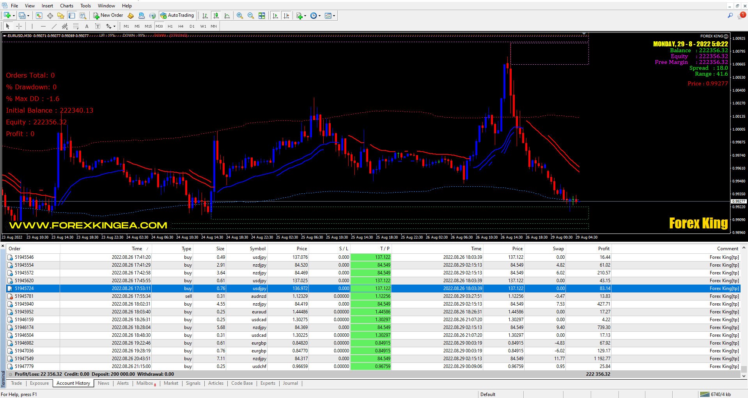Select the H1 timeframe
The image size is (748, 398).
pyautogui.click(x=170, y=26)
